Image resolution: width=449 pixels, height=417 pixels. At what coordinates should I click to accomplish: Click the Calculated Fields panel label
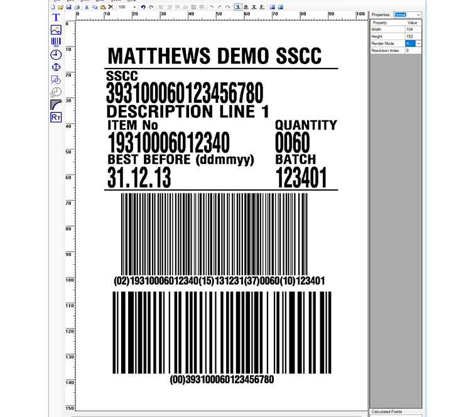pyautogui.click(x=387, y=411)
